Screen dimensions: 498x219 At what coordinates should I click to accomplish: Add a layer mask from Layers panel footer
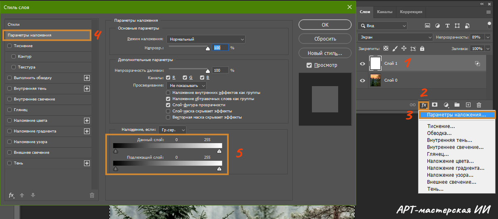435,105
